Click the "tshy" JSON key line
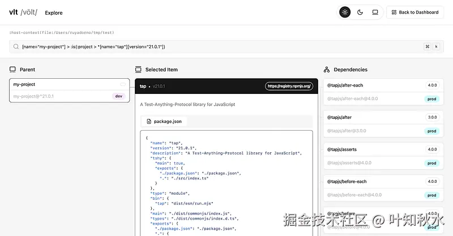This screenshot has width=453, height=236. coord(161,158)
